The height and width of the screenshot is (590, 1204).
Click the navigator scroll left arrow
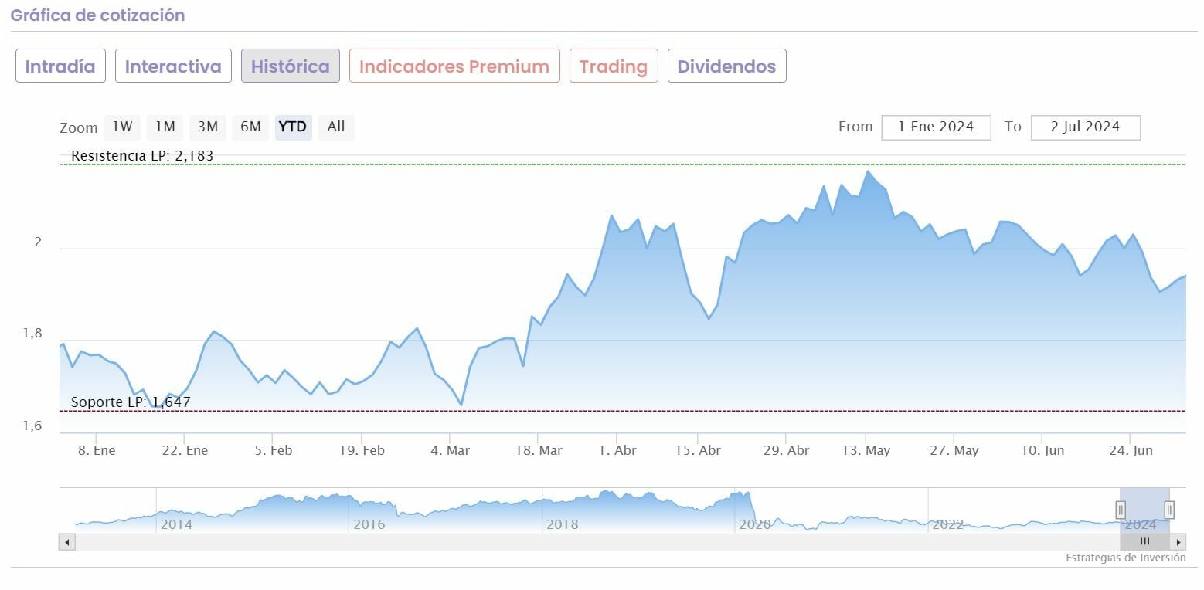click(x=67, y=542)
